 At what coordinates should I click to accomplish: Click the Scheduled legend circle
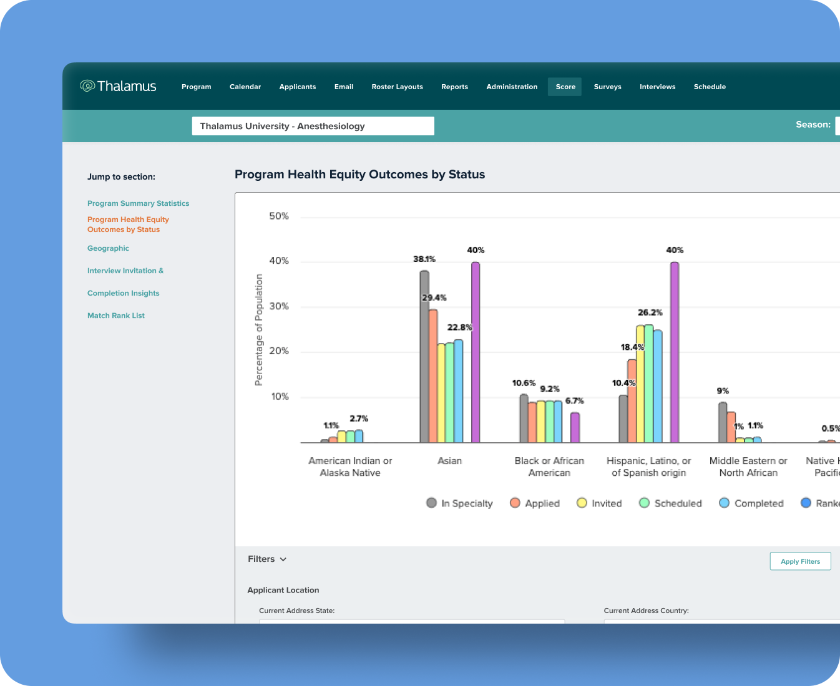644,503
